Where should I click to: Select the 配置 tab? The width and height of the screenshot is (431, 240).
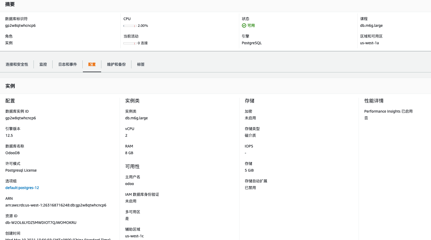pos(92,64)
